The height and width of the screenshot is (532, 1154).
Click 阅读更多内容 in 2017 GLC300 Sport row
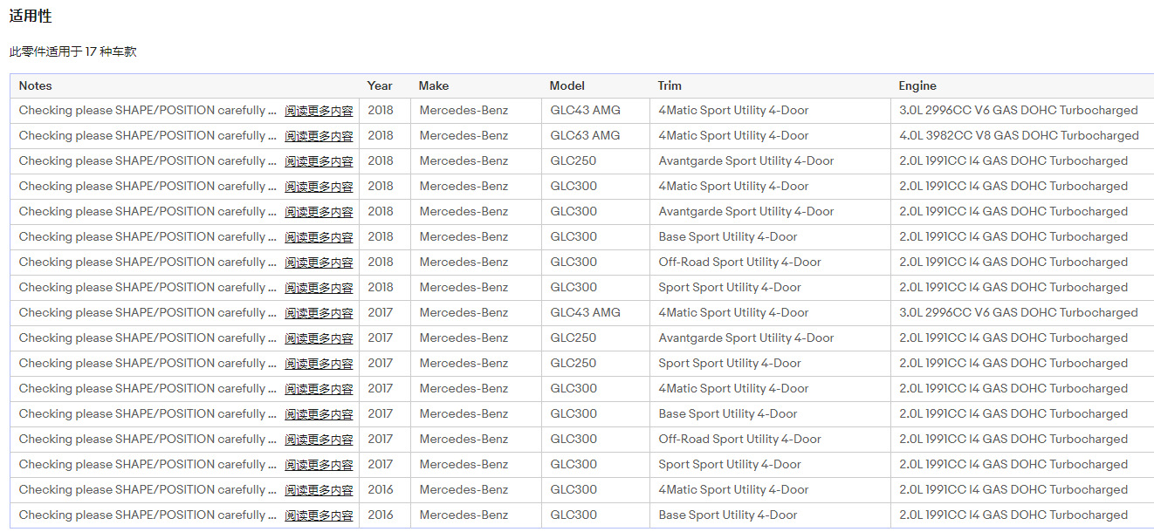pyautogui.click(x=319, y=465)
